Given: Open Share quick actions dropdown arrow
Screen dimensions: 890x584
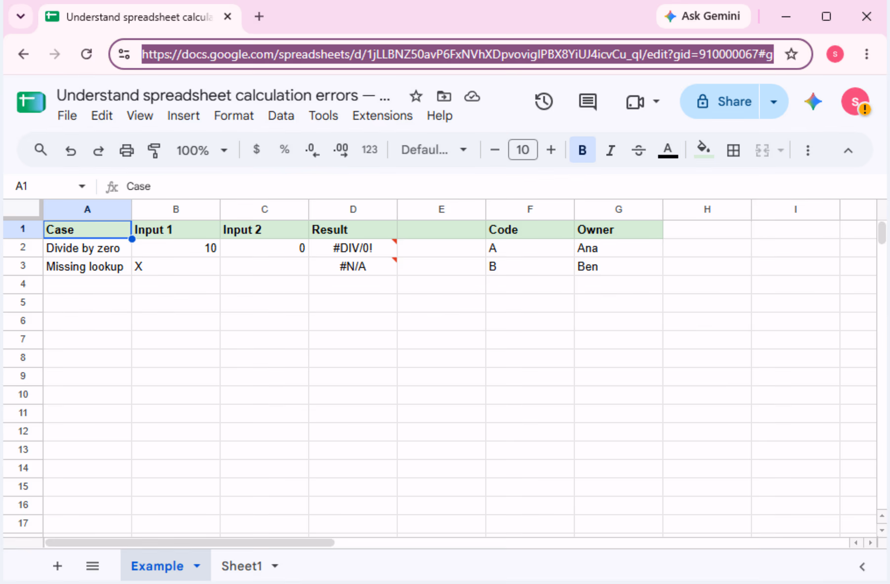Looking at the screenshot, I should click(774, 101).
